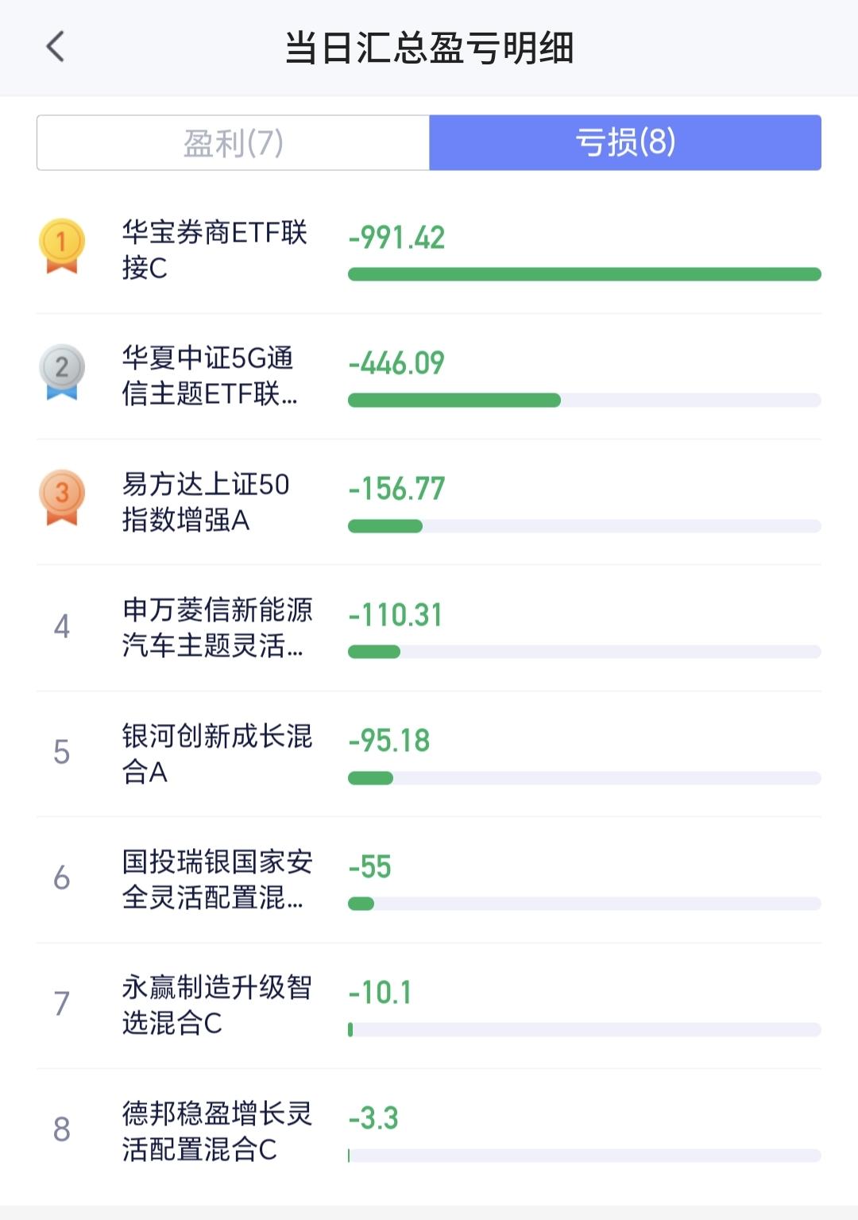The image size is (858, 1220).
Task: Tap the silver rank 2 medal
Action: [x=62, y=372]
